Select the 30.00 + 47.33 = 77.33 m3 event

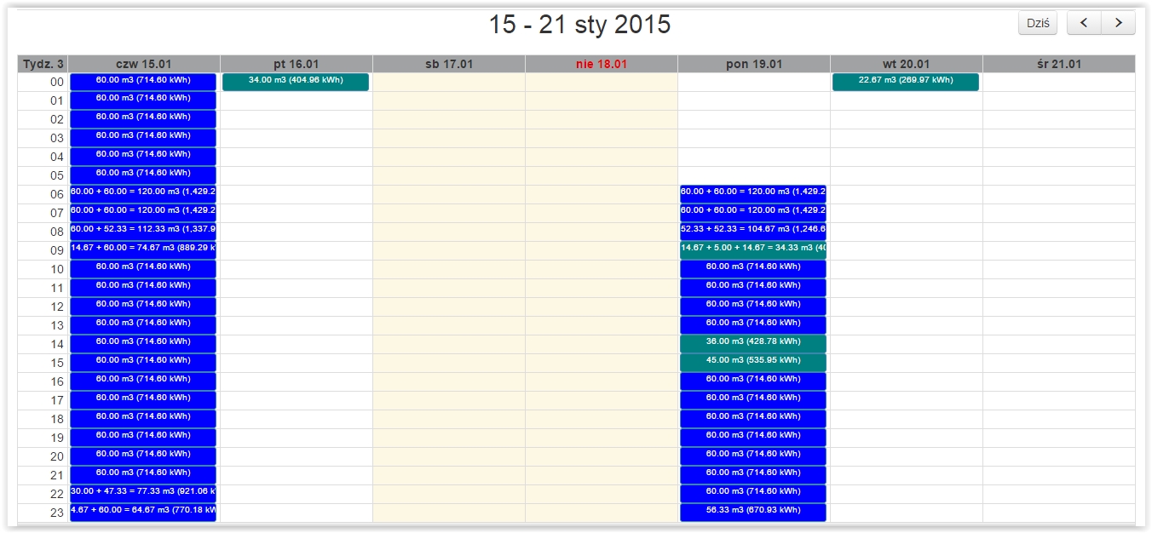click(x=143, y=494)
